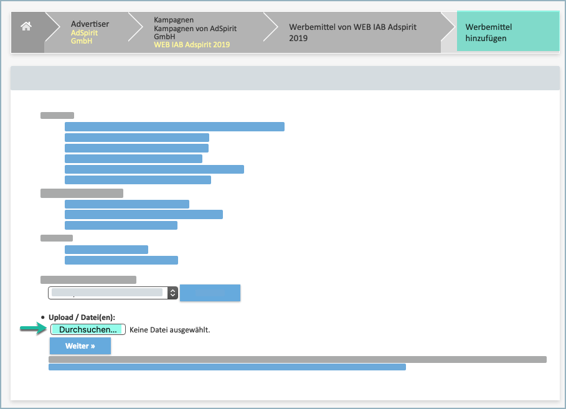Click the blurred blue button beside the dropdown

(210, 293)
